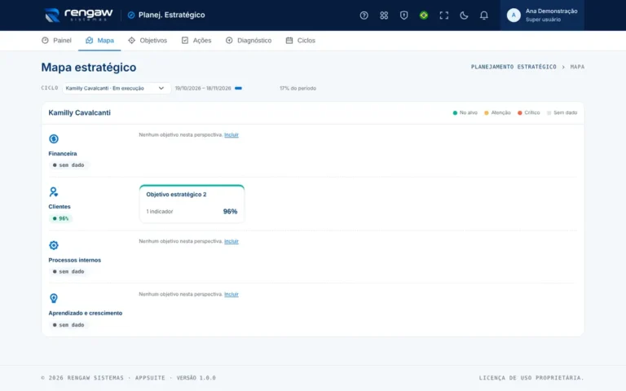Click Incluir link in Aprendizado row

(x=231, y=294)
